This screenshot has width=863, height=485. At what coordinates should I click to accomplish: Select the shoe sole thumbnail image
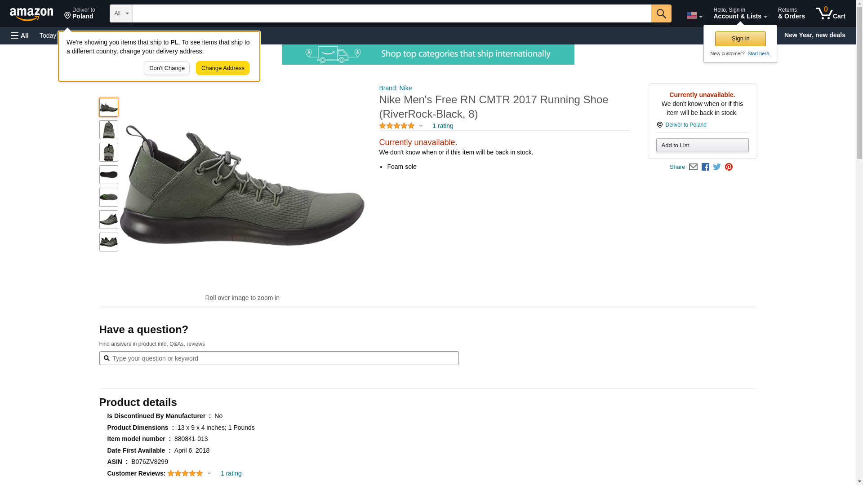coord(109,175)
